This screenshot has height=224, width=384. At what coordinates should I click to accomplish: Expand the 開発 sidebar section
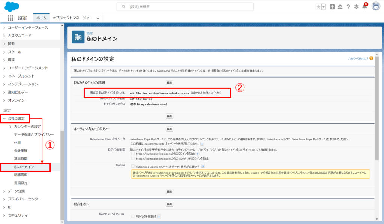coord(4,44)
